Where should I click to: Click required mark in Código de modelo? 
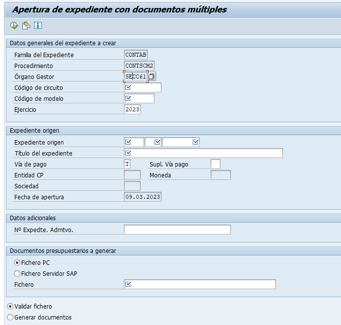tap(128, 98)
